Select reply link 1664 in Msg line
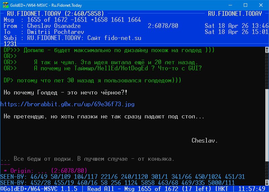The height and width of the screenshot is (192, 269). pyautogui.click(x=134, y=20)
